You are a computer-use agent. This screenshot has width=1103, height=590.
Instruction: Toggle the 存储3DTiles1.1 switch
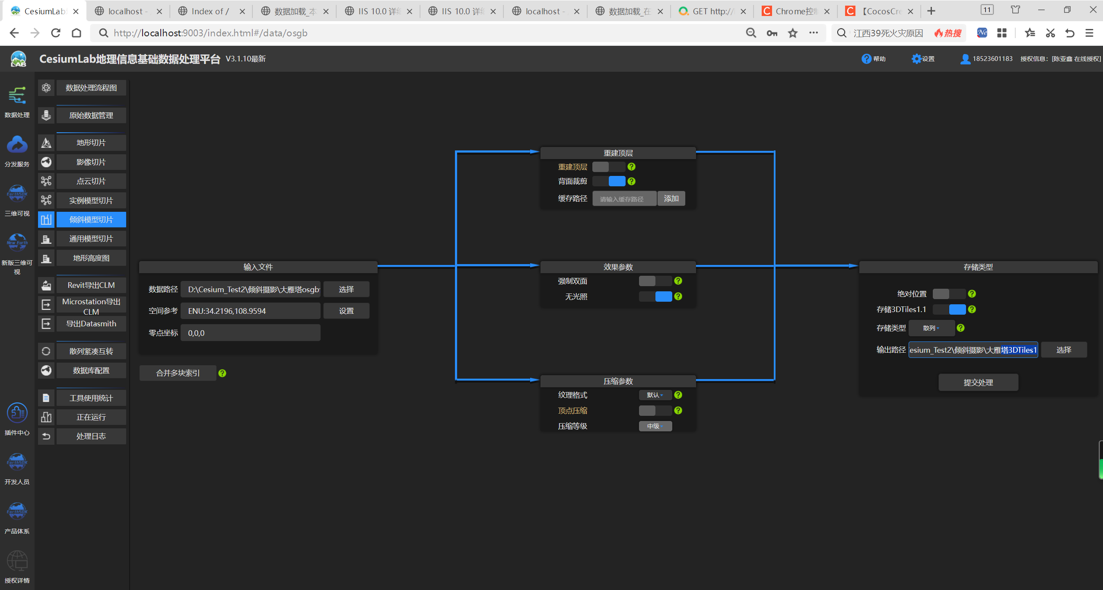[949, 309]
